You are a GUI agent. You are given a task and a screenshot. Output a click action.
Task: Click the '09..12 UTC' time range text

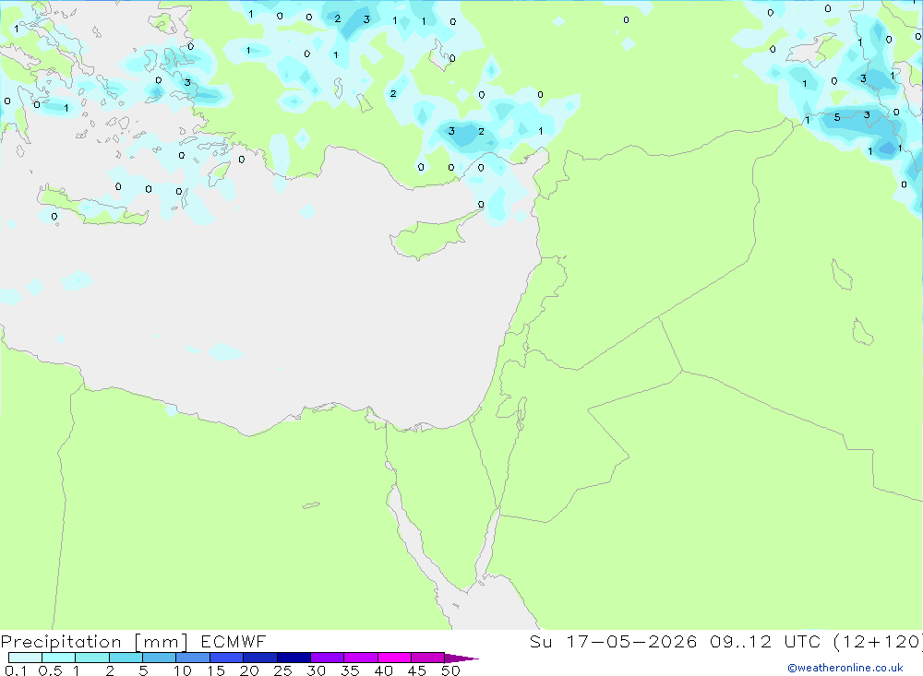pyautogui.click(x=765, y=641)
